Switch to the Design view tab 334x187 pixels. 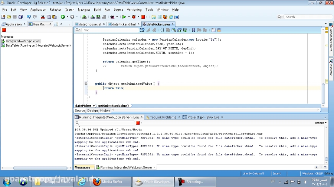[x=92, y=110]
